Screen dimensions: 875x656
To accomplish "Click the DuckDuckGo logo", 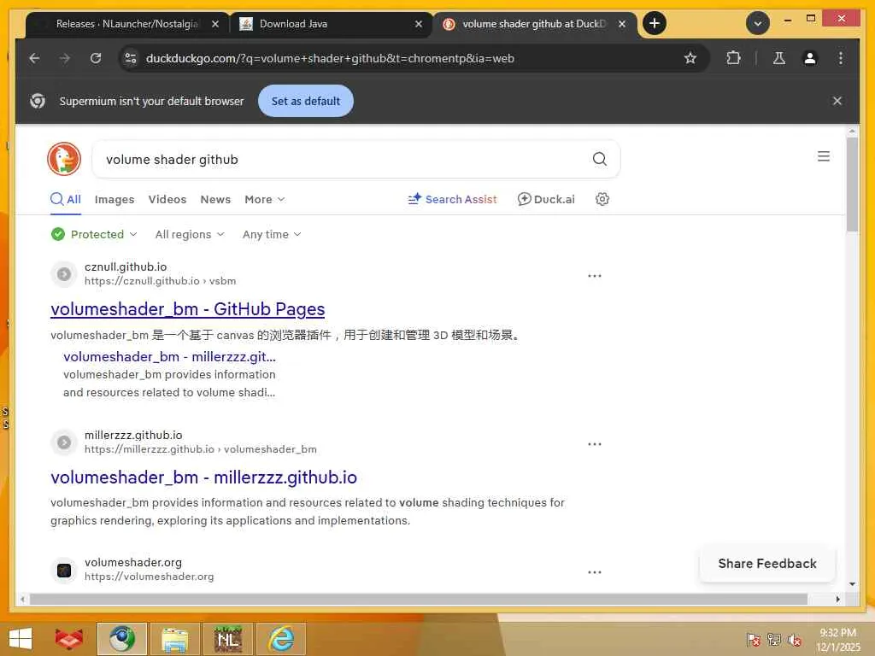I will pyautogui.click(x=64, y=159).
